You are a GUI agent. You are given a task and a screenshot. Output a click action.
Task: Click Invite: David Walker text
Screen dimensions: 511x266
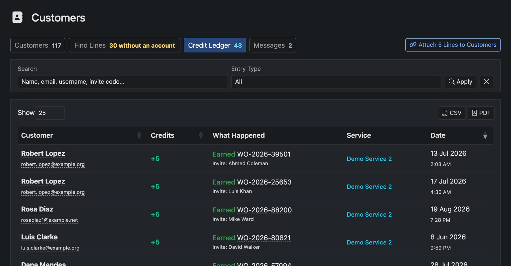[236, 247]
